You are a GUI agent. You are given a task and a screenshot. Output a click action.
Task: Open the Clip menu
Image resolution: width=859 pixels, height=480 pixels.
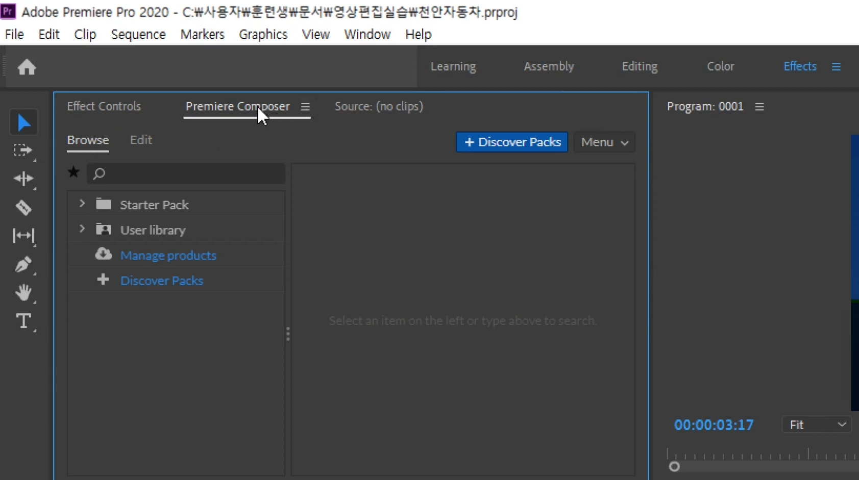85,34
